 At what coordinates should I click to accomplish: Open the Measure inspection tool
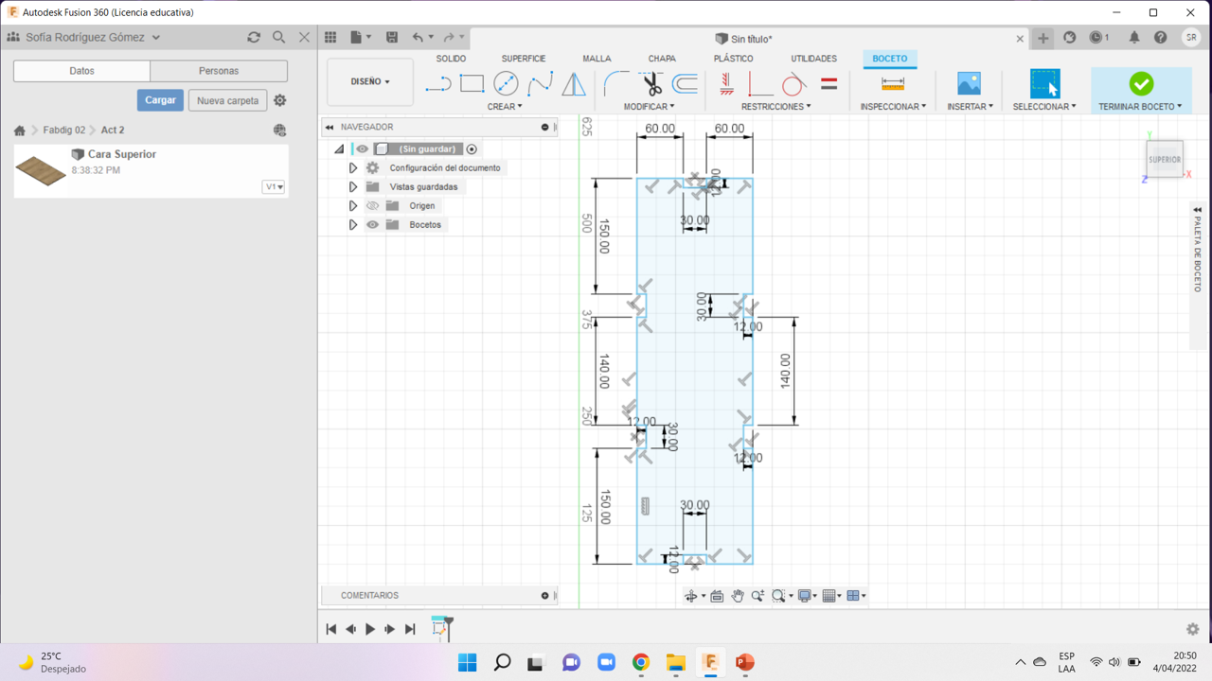pyautogui.click(x=892, y=84)
